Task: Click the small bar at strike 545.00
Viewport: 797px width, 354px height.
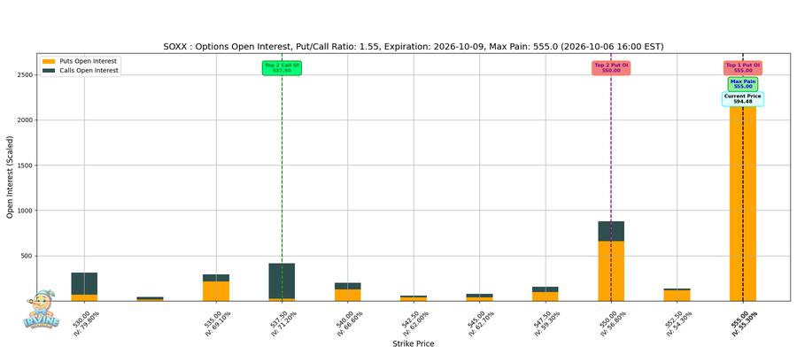Action: [x=479, y=297]
